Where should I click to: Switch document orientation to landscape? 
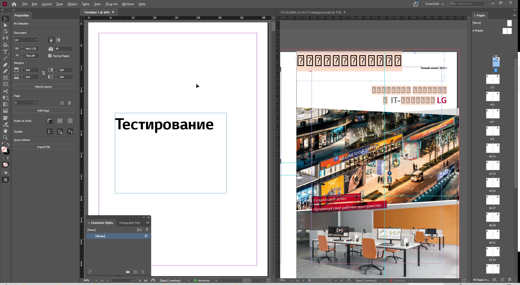(x=58, y=40)
